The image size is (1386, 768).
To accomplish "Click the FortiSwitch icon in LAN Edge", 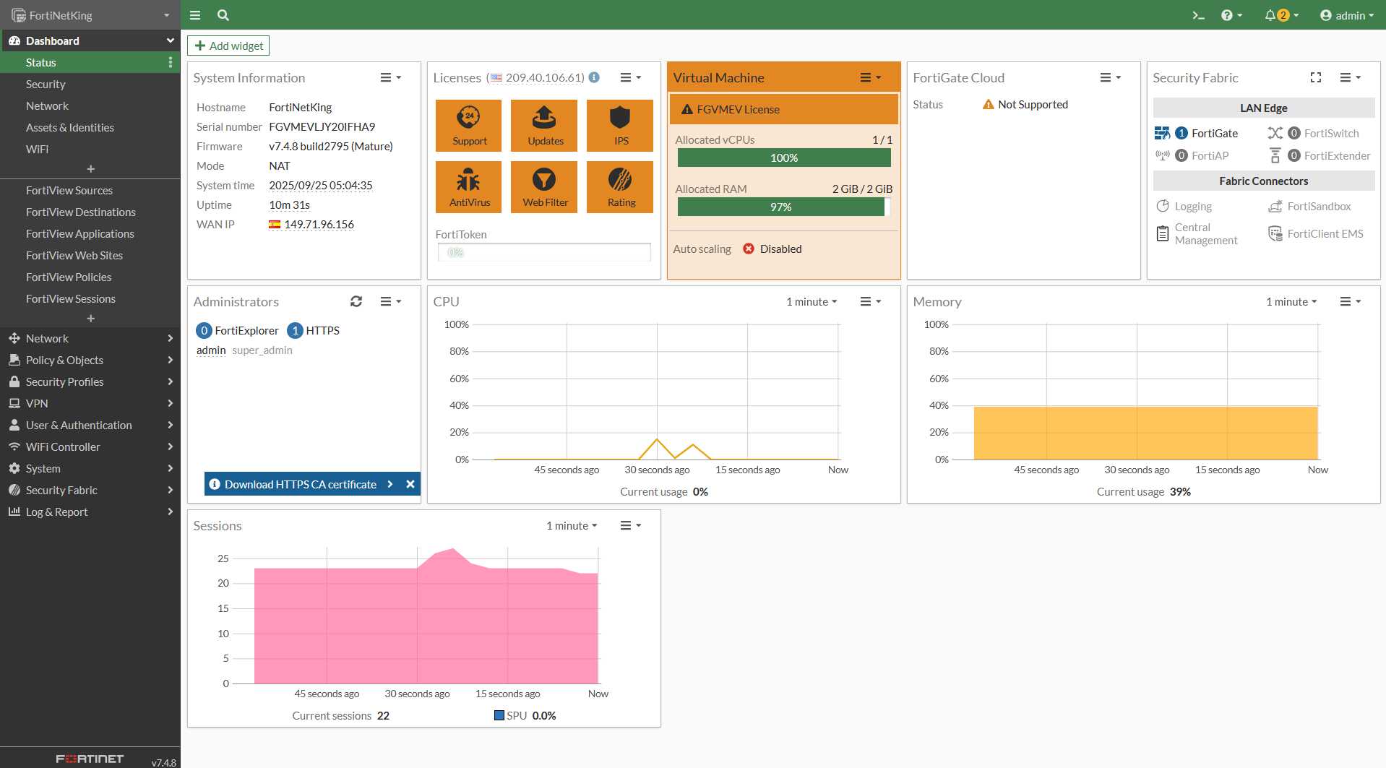I will pos(1275,133).
